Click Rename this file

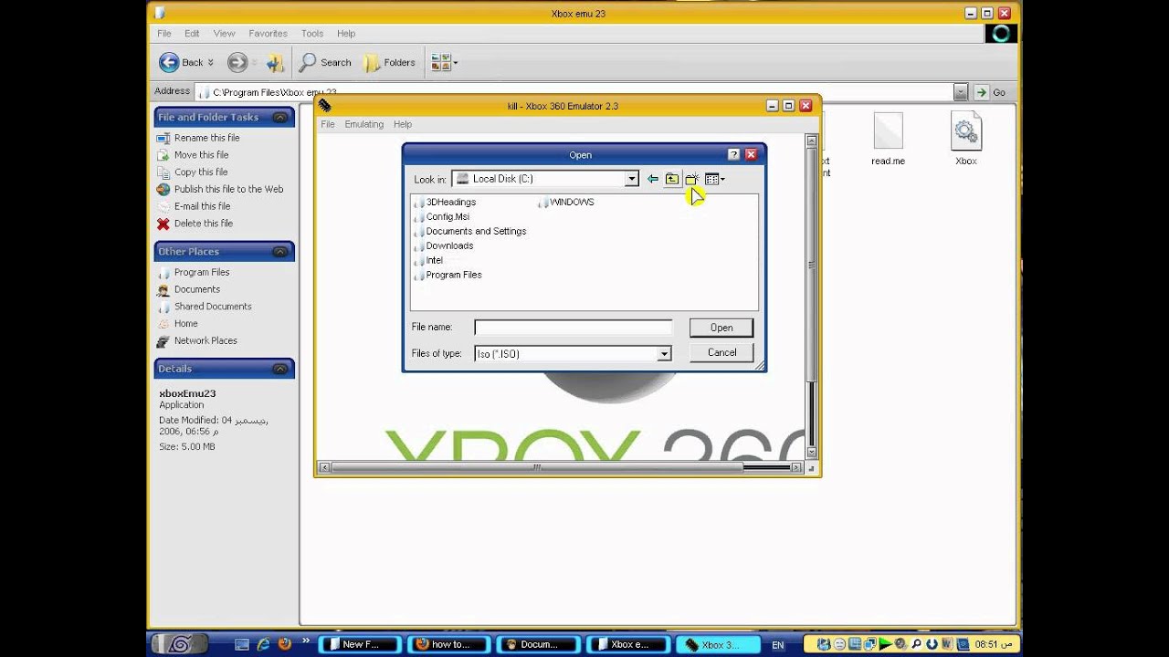tap(206, 138)
